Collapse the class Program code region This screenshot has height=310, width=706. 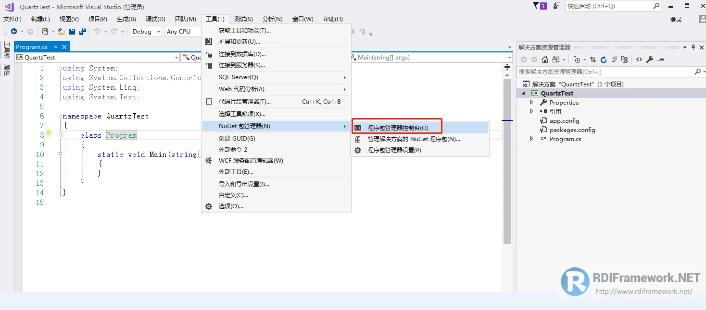point(59,135)
